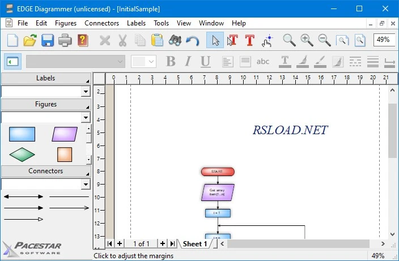Open the Help menu
This screenshot has height=261, width=399.
[x=239, y=23]
